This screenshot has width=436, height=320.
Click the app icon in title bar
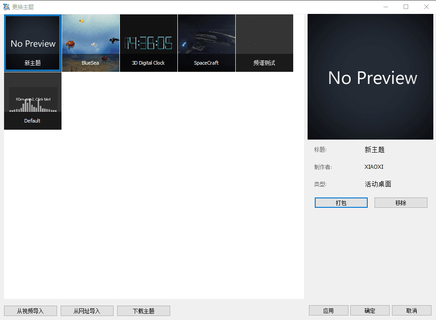coord(6,7)
